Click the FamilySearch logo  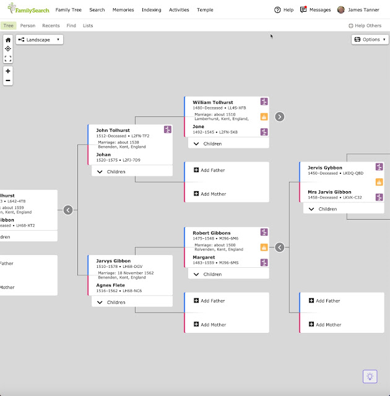click(28, 9)
